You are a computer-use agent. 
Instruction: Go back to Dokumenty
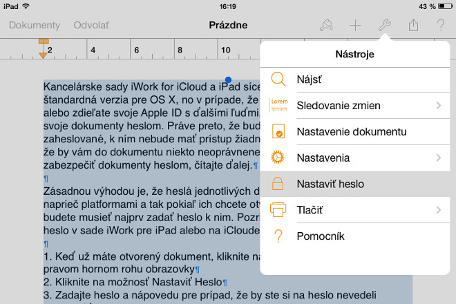pos(35,26)
